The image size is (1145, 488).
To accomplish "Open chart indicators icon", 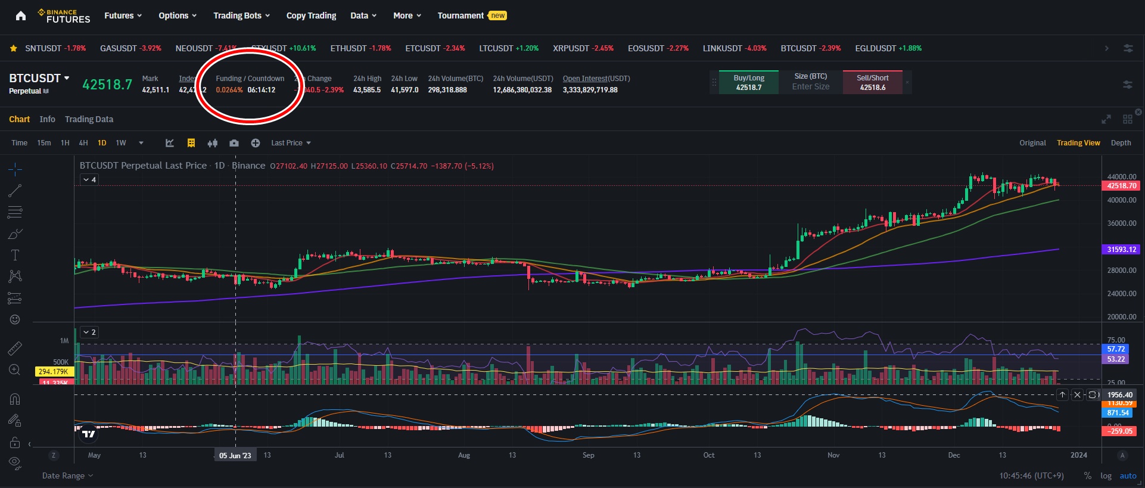I will [x=170, y=143].
